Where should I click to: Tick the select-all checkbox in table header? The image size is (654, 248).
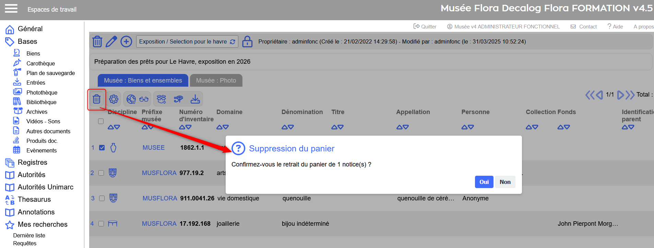101,121
